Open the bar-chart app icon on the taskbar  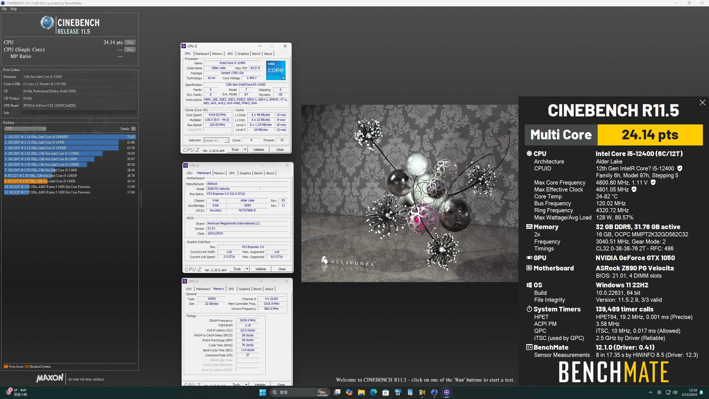(x=398, y=392)
